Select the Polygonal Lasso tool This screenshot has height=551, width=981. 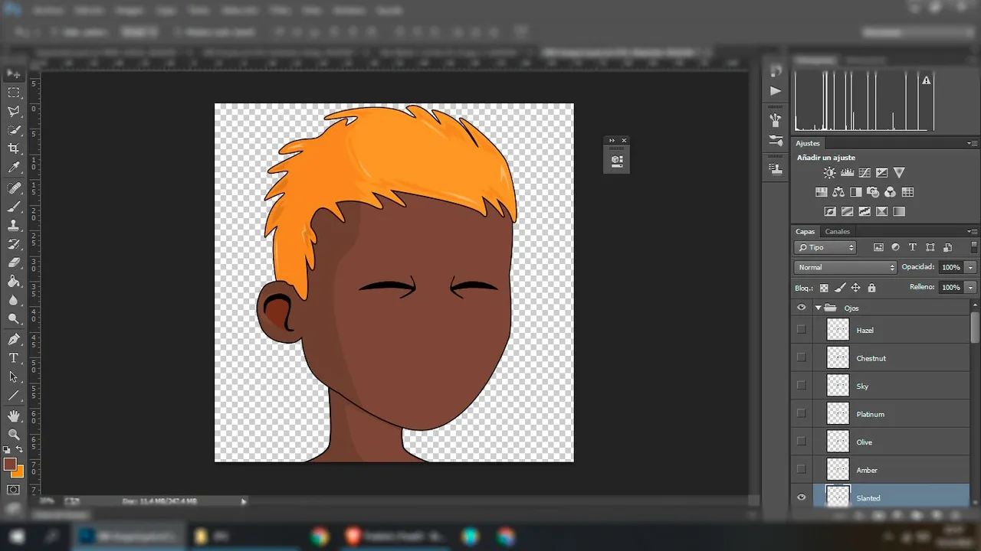pos(14,112)
